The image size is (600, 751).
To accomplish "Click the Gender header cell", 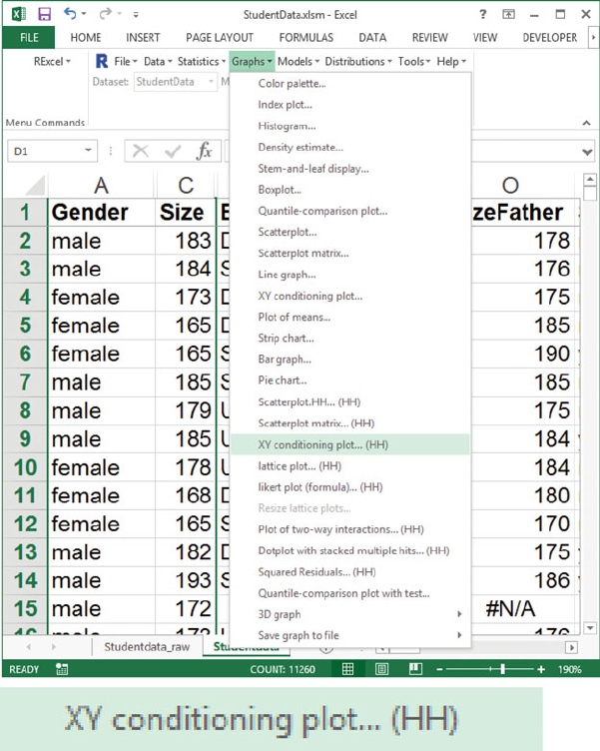I will (x=101, y=212).
